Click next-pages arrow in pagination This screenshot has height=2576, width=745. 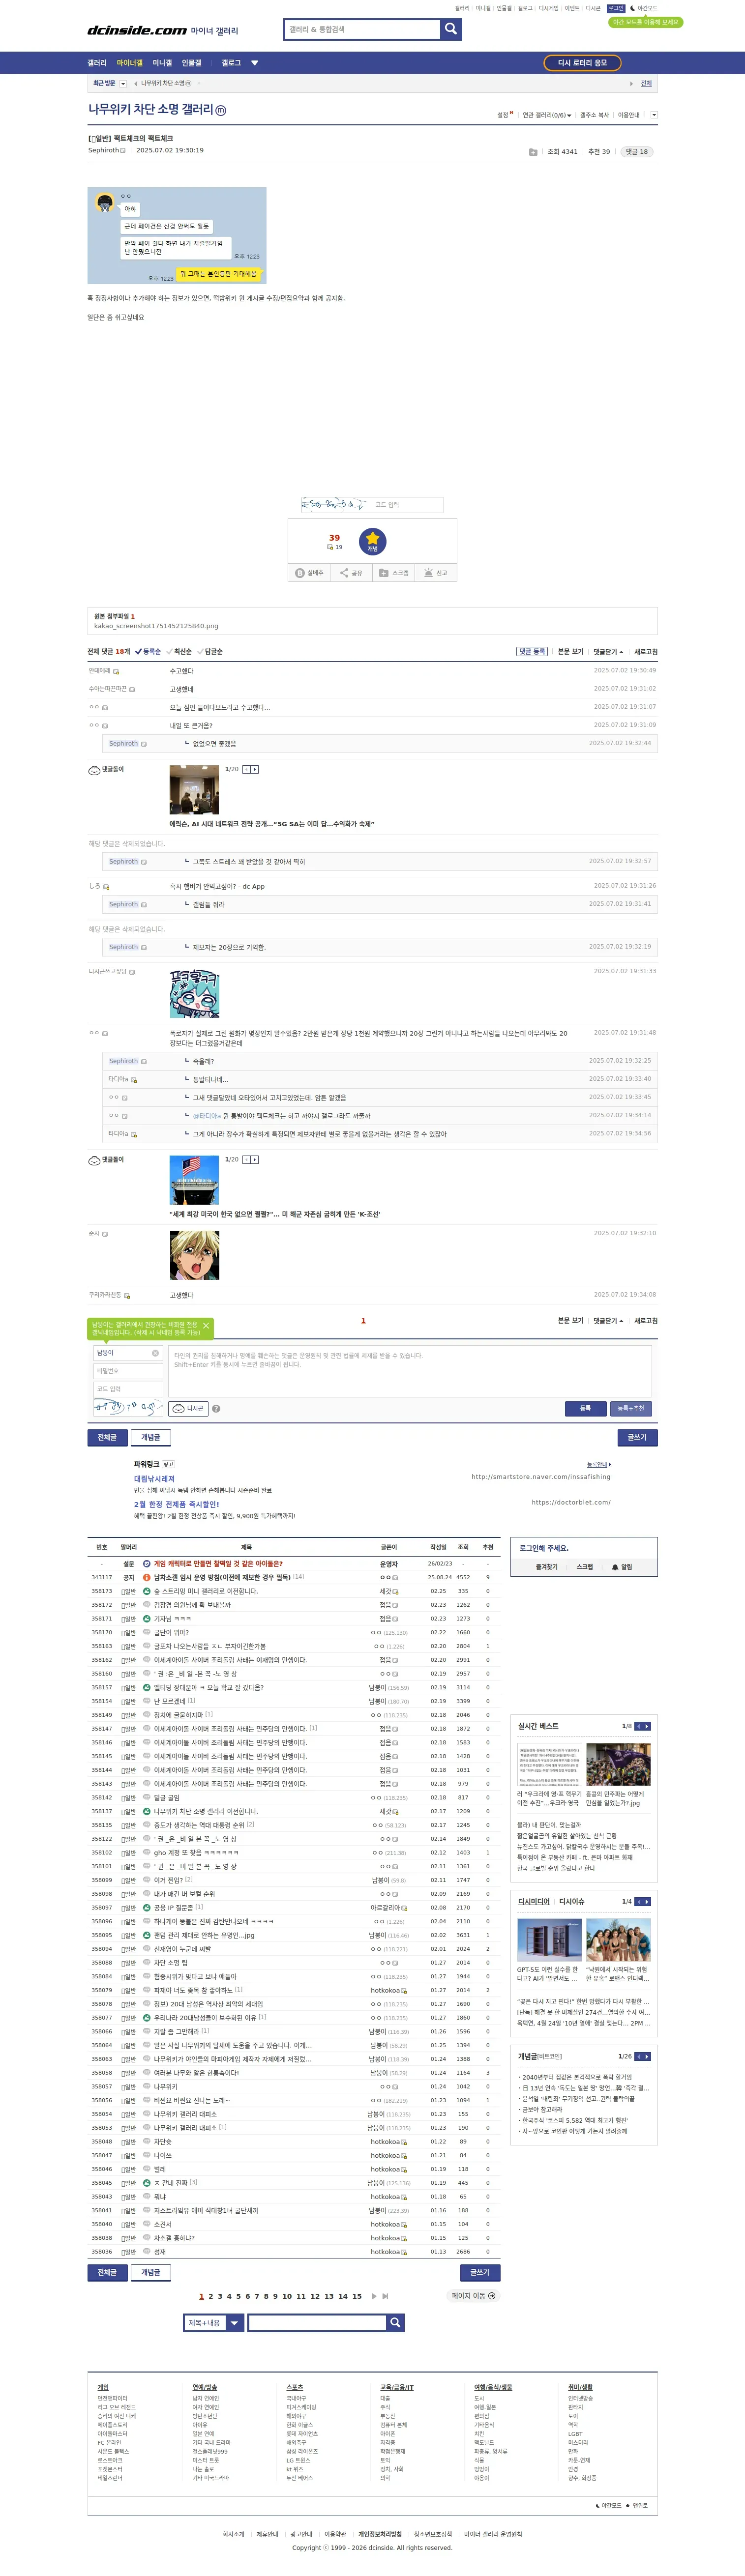[x=374, y=2296]
